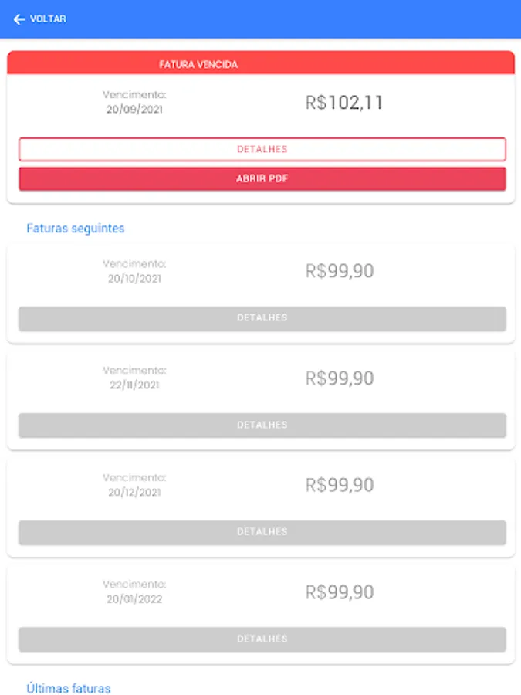Open Detalhes for the 20/12/2021 invoice
The image size is (521, 695).
tap(262, 532)
